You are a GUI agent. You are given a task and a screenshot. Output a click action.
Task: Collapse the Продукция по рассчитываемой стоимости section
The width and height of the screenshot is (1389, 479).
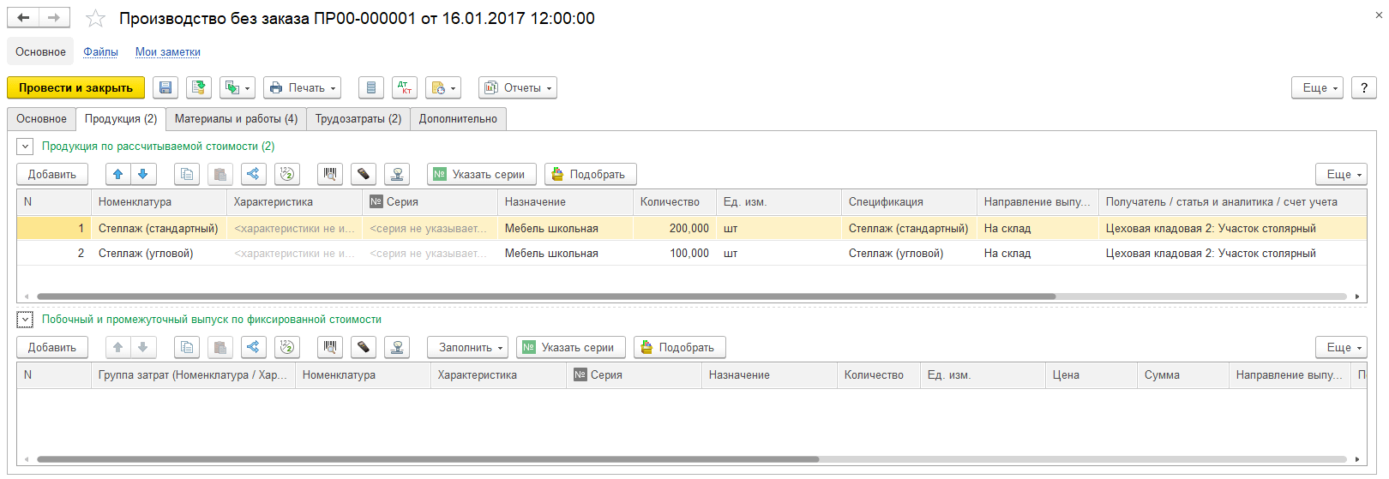point(25,147)
